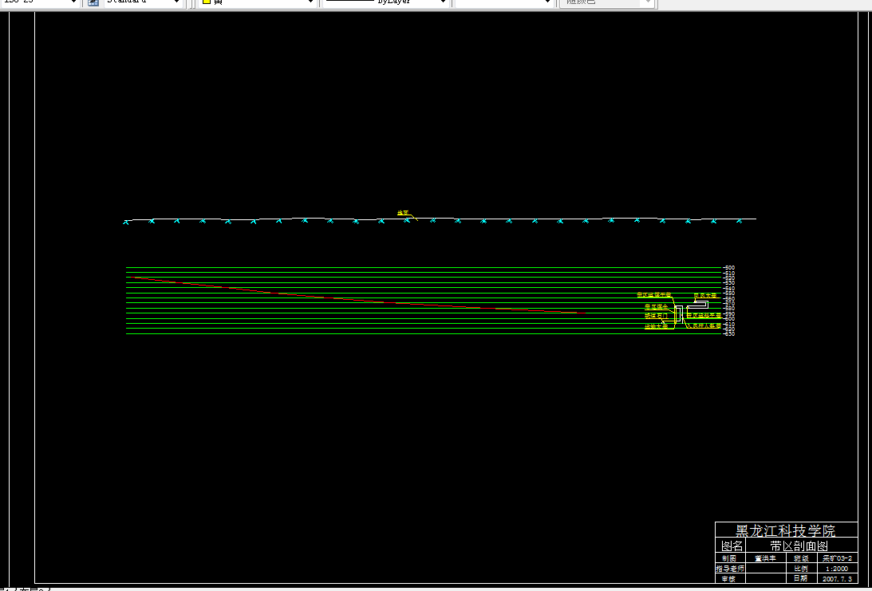Open the color control dropdown showing 白
The height and width of the screenshot is (591, 872).
coord(258,2)
